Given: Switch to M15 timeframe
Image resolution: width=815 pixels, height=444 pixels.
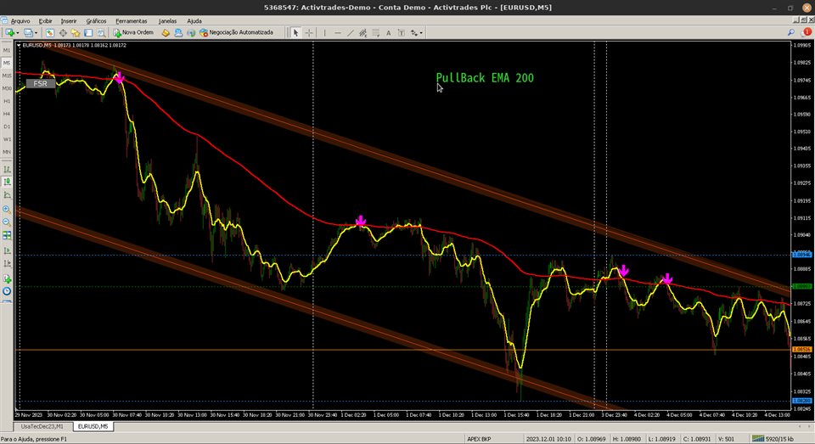Looking at the screenshot, I should click(x=7, y=76).
